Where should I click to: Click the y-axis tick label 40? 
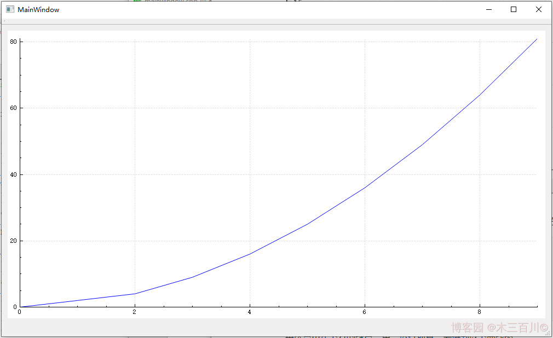[x=14, y=174]
